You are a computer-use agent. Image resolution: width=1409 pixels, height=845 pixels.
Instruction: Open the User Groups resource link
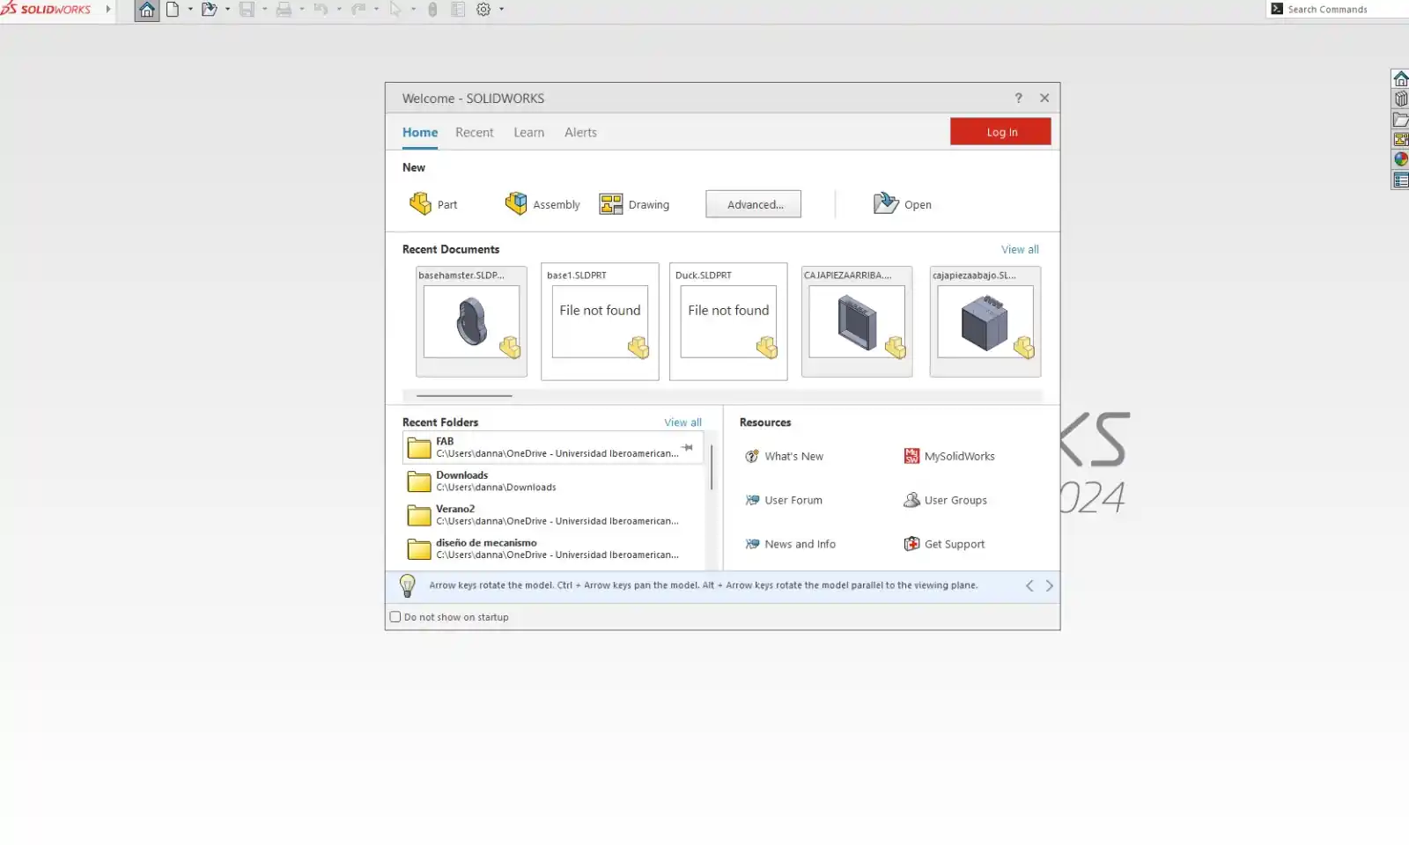(946, 500)
